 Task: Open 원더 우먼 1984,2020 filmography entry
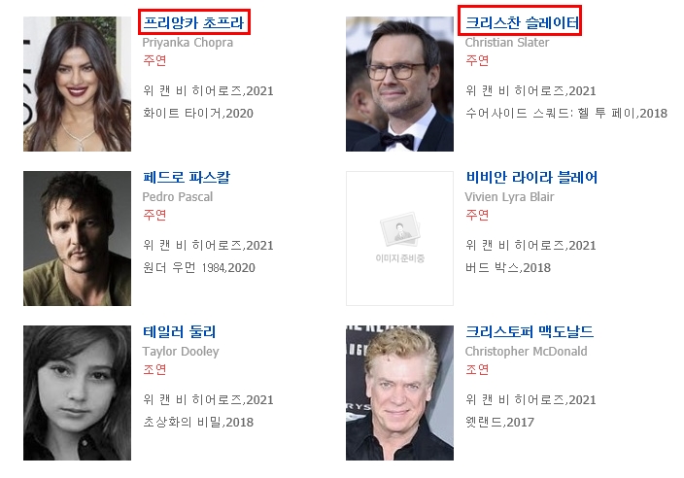(x=199, y=268)
